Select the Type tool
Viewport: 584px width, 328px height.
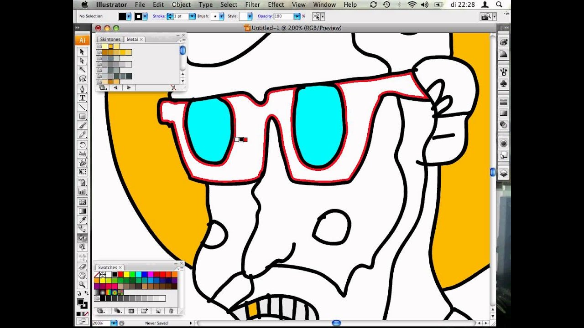pos(83,98)
